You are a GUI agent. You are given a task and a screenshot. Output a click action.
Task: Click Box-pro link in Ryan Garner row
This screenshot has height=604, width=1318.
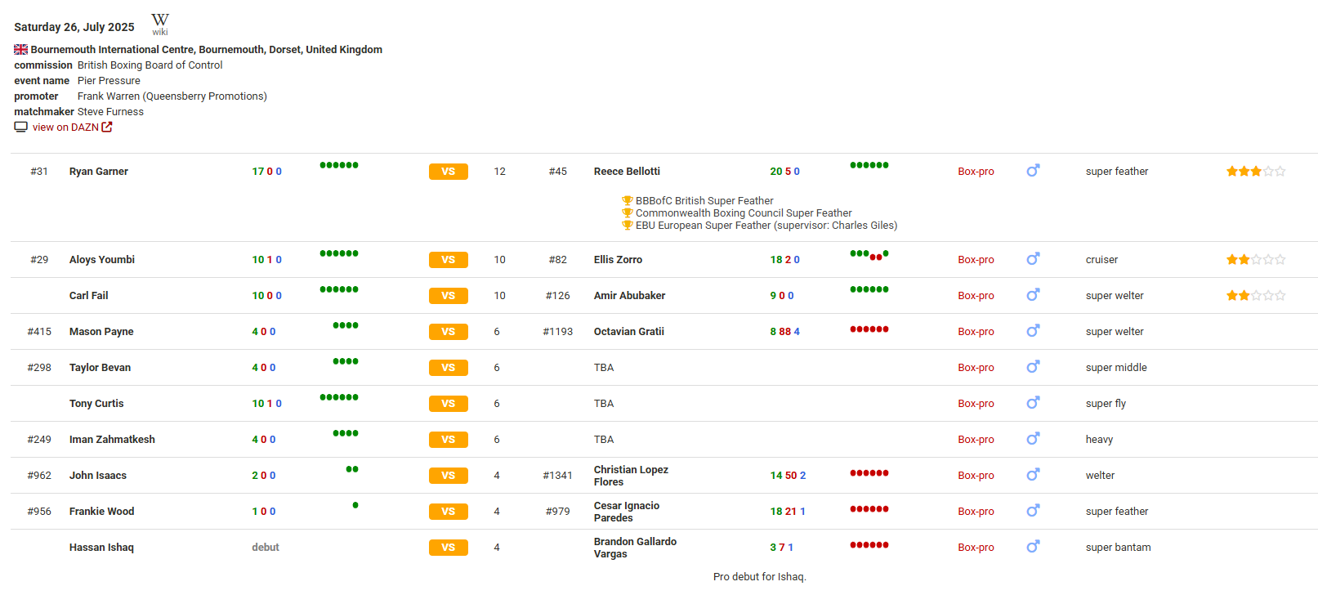976,172
